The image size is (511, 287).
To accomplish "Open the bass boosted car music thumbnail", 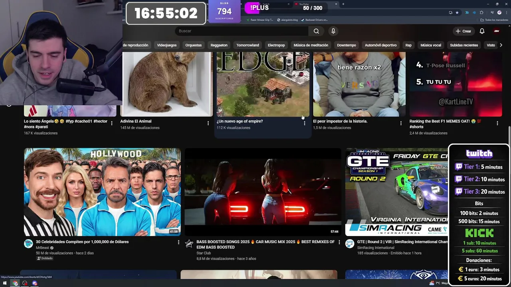I will coord(263,192).
